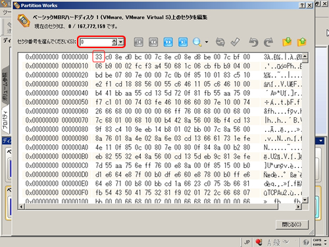Screen dimensions: 329x247
Task: Click the 閉じる(C) close button
Action: [x=291, y=225]
